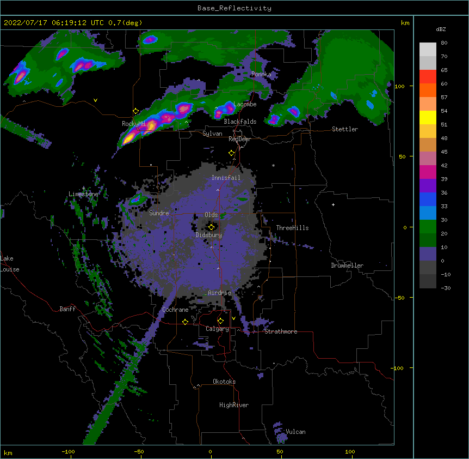Click the Stettler town label
The width and height of the screenshot is (469, 459).
(344, 129)
